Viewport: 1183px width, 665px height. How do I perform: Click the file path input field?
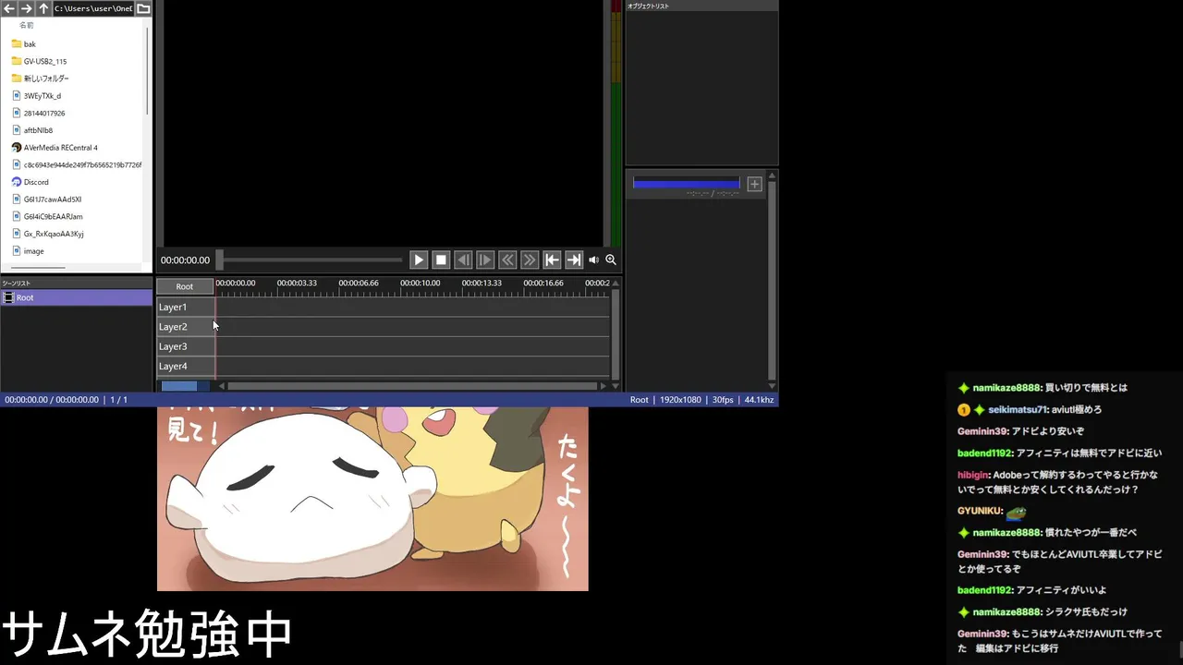click(x=93, y=8)
